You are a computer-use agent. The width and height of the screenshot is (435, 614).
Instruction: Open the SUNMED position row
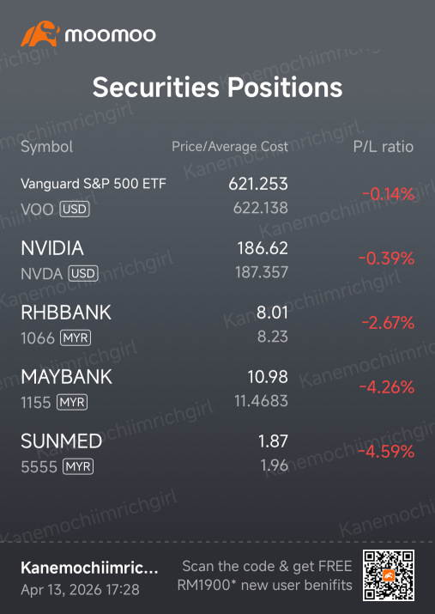(218, 453)
